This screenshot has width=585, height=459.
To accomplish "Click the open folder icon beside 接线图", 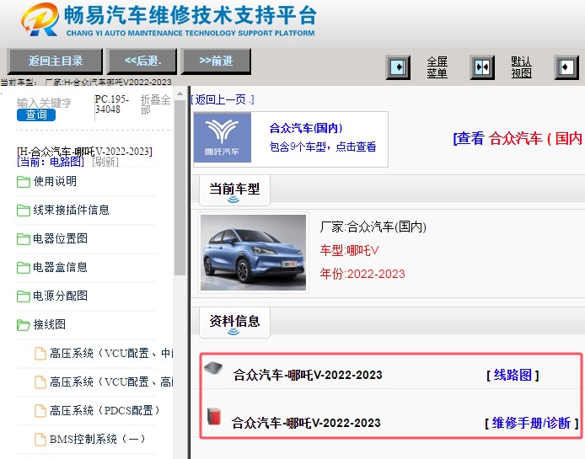I will [x=24, y=325].
